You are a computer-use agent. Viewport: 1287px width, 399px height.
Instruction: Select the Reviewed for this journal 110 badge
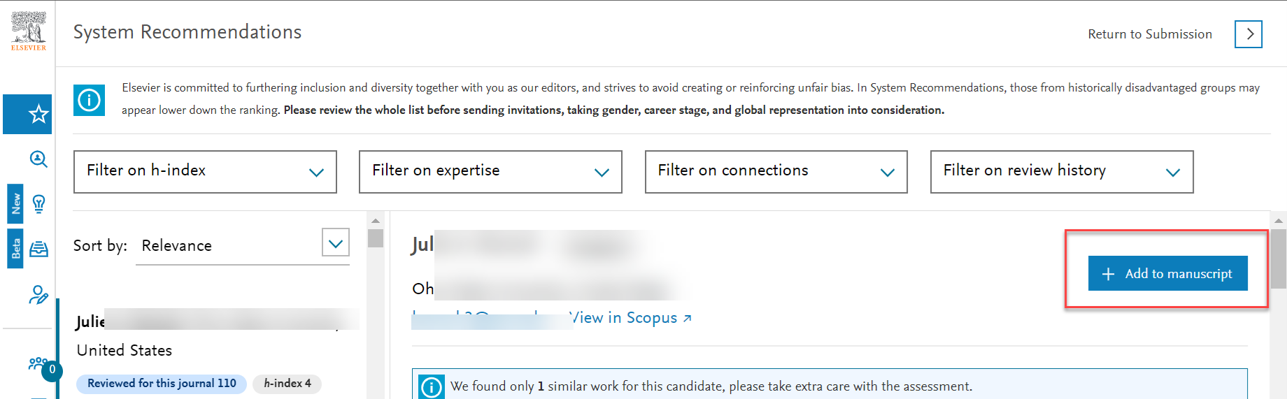click(162, 384)
